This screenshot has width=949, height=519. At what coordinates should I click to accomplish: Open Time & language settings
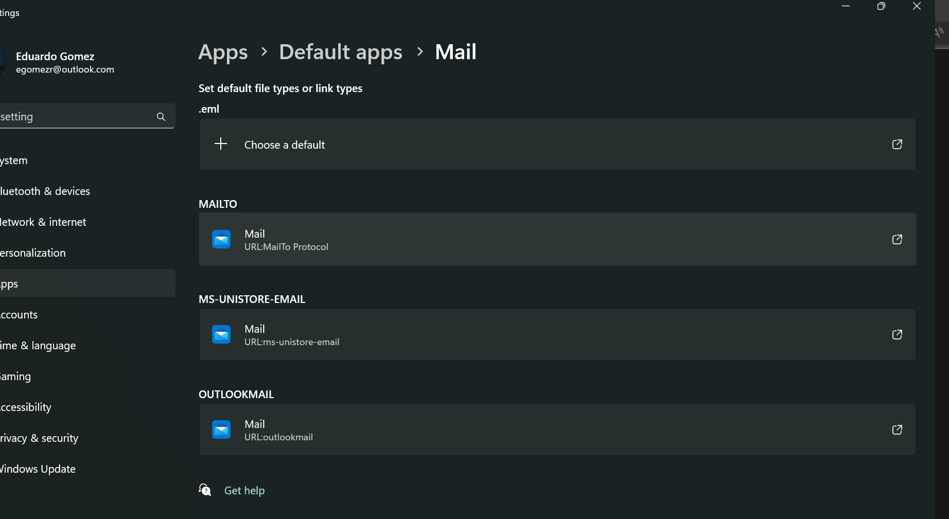pos(38,345)
